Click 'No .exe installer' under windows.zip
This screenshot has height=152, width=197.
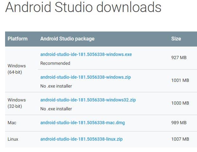click(56, 86)
